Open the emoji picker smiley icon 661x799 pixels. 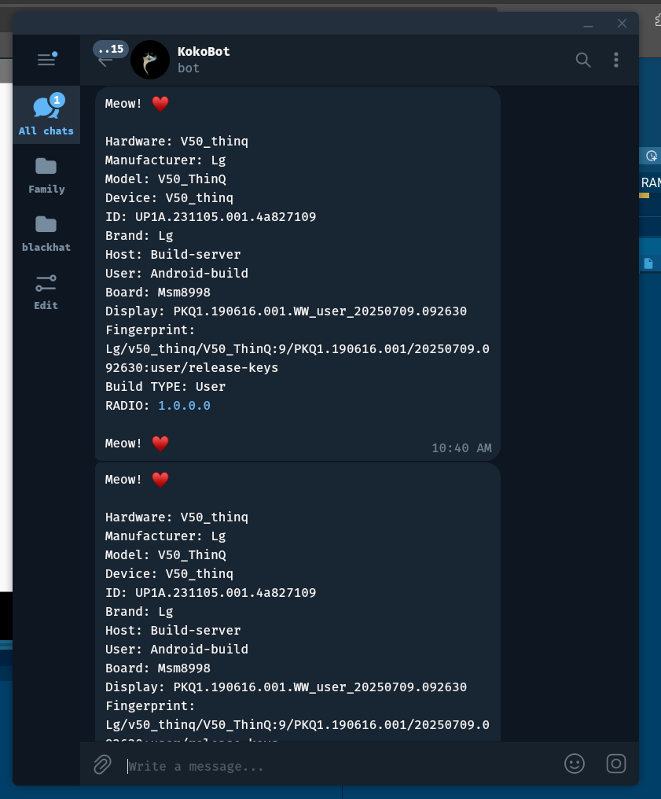pyautogui.click(x=575, y=764)
